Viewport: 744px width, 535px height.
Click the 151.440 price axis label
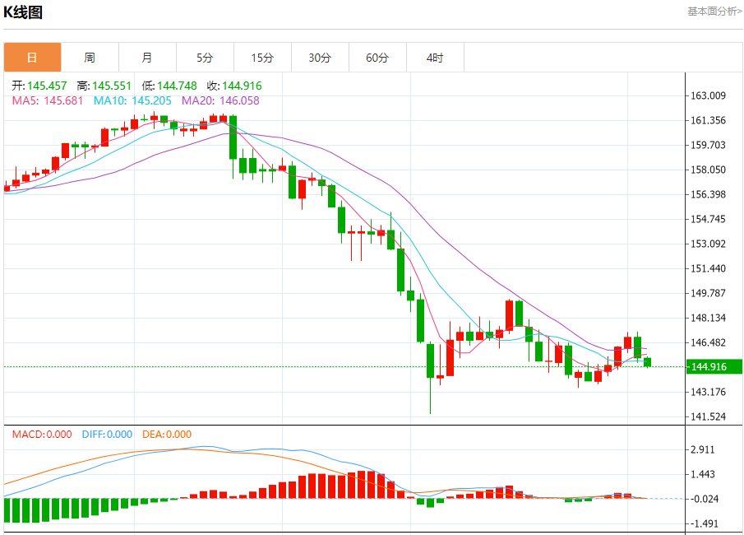point(708,269)
